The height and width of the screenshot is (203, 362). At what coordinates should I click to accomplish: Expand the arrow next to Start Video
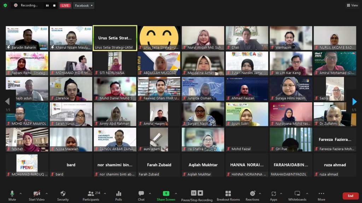(x=46, y=193)
